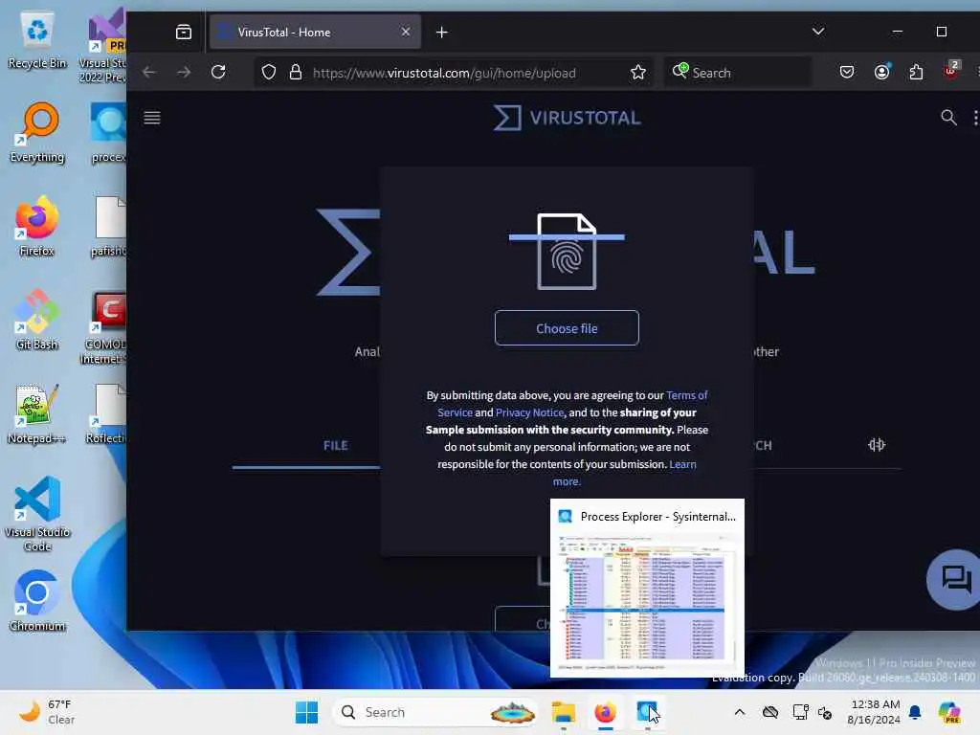The height and width of the screenshot is (735, 980).
Task: Launch Firefox from the desktop
Action: [37, 226]
